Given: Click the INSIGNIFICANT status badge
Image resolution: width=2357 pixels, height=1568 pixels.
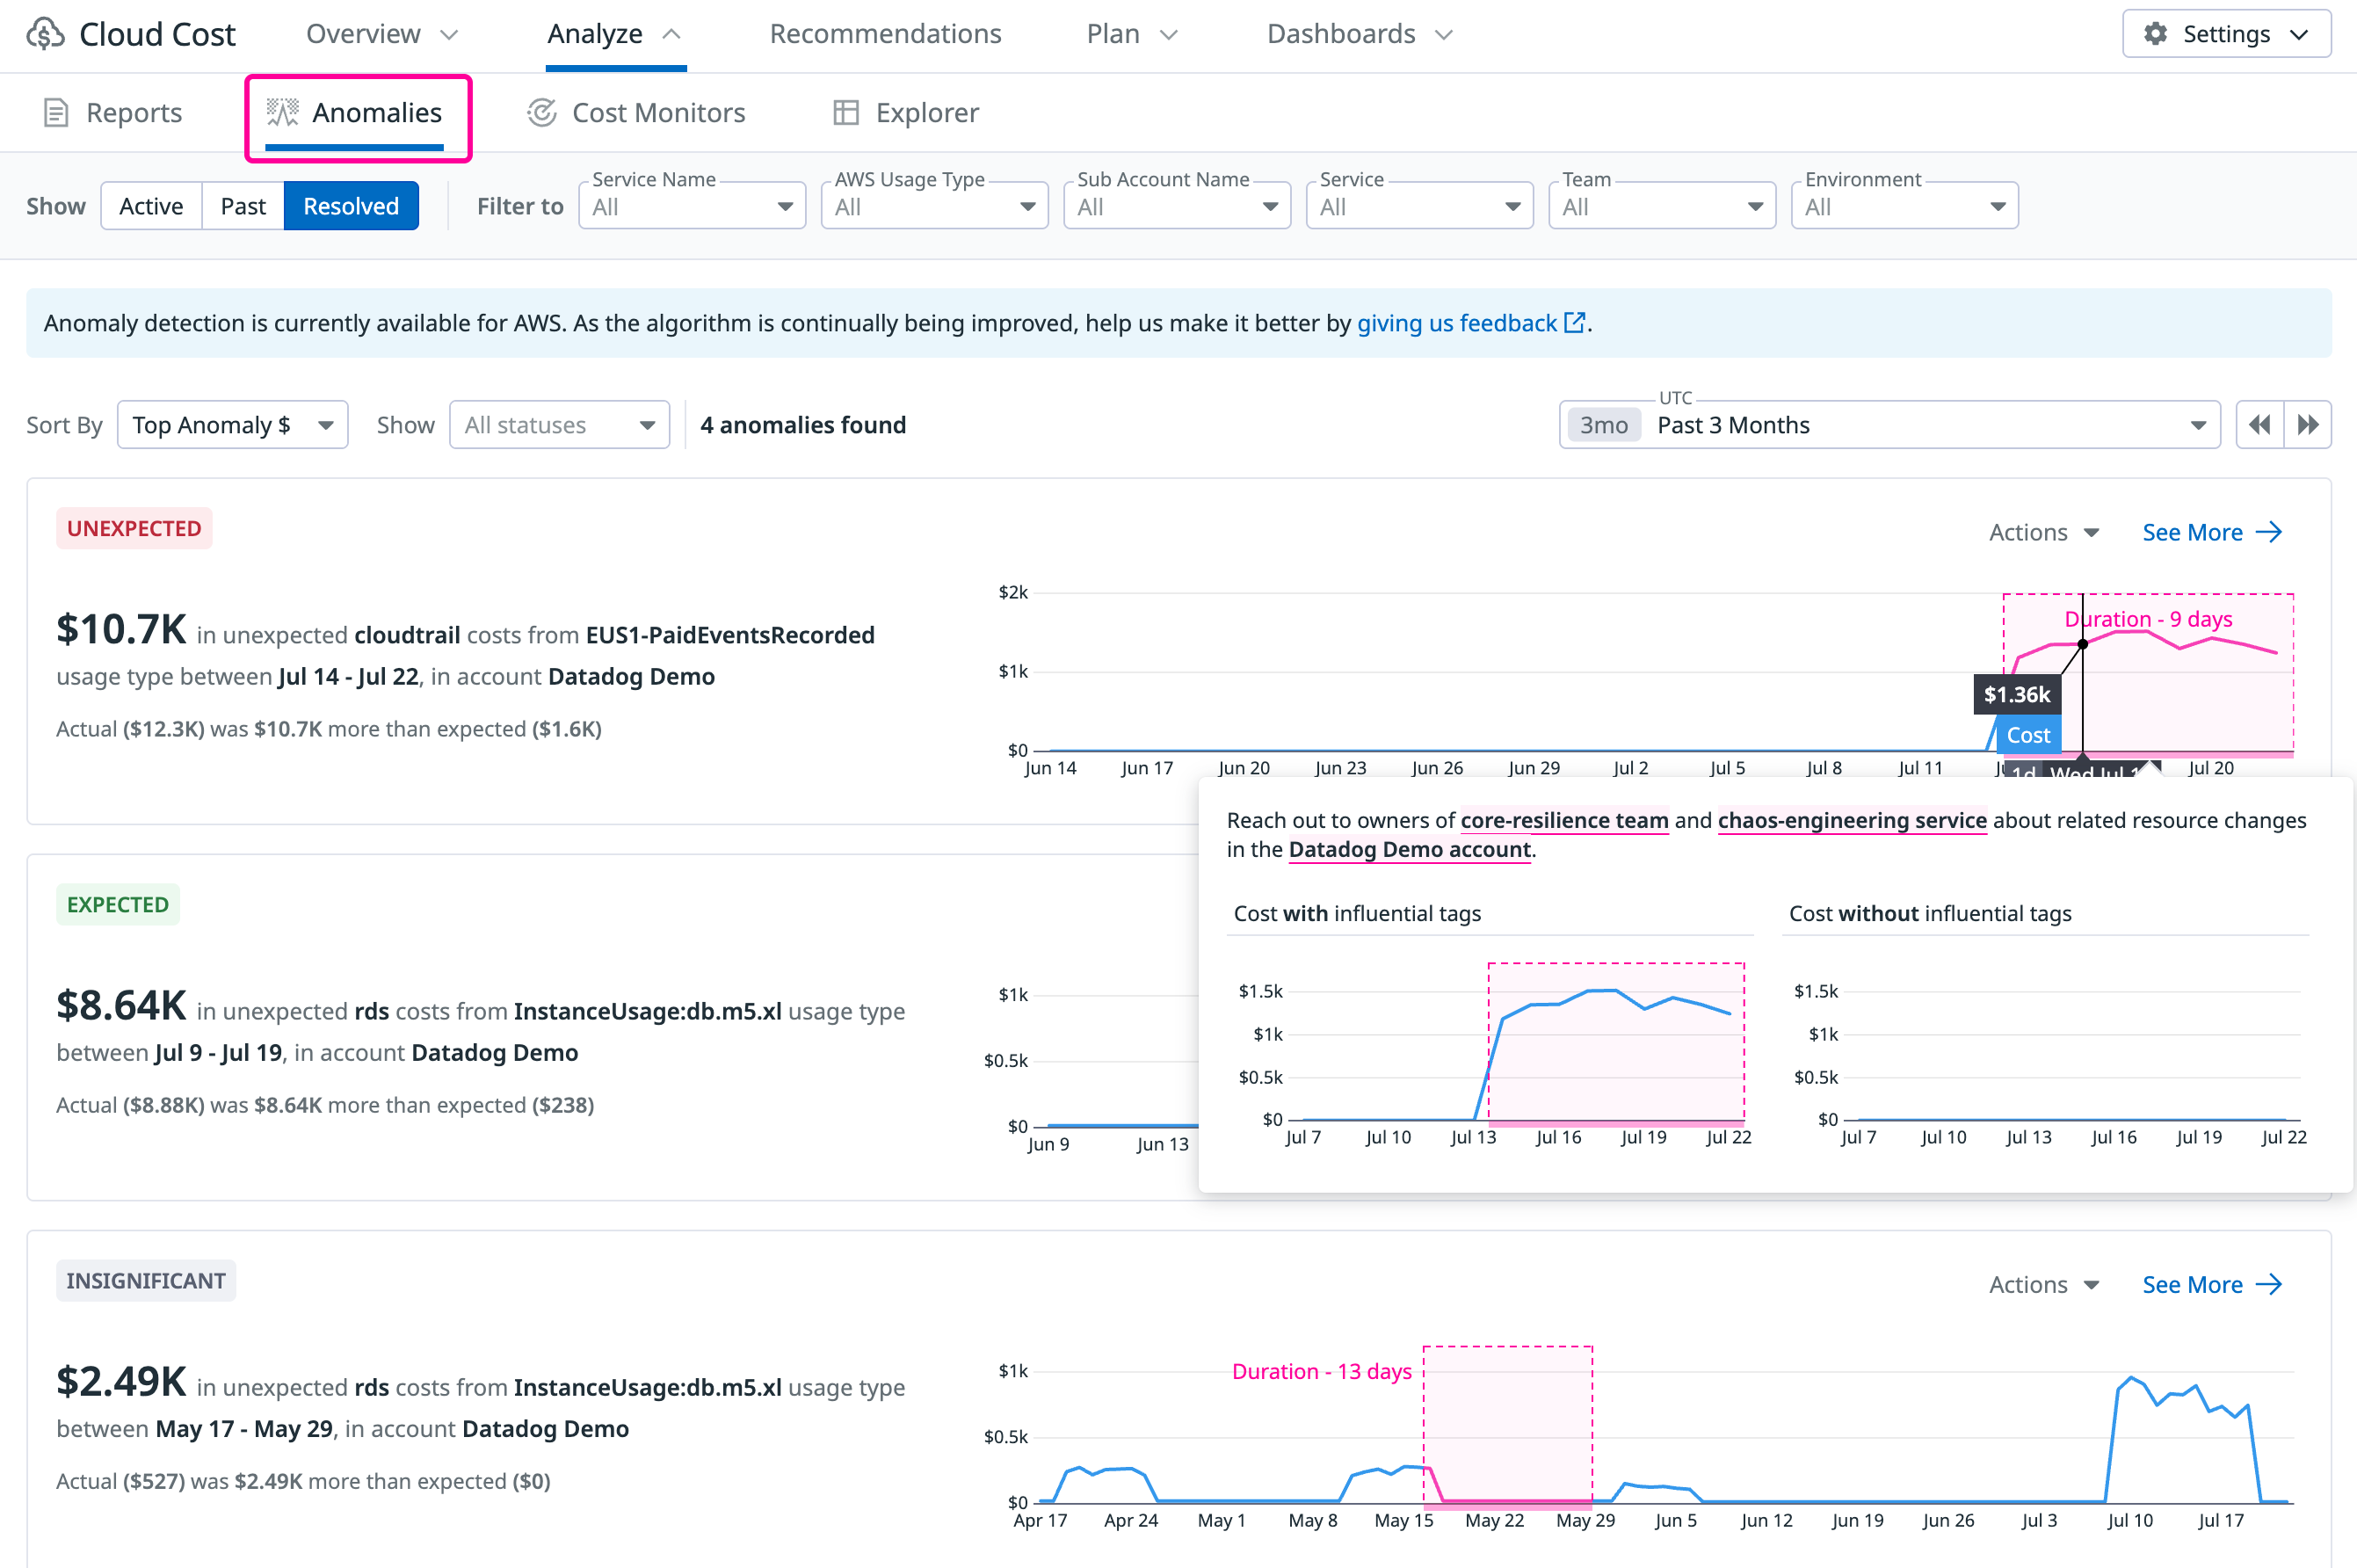Looking at the screenshot, I should pos(146,1280).
